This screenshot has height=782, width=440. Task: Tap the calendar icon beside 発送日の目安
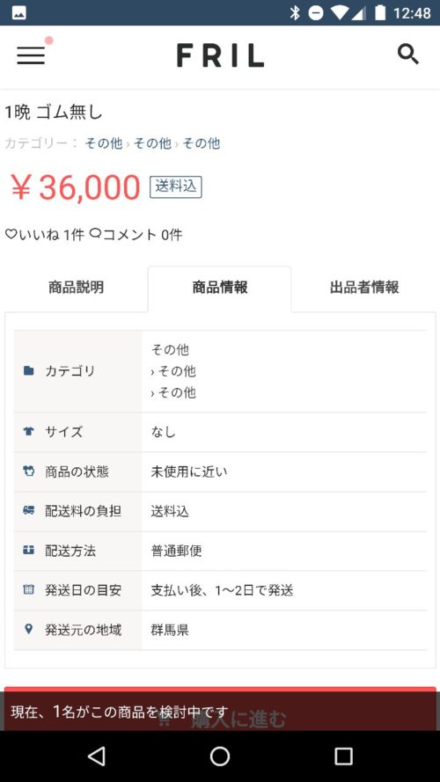coord(29,589)
